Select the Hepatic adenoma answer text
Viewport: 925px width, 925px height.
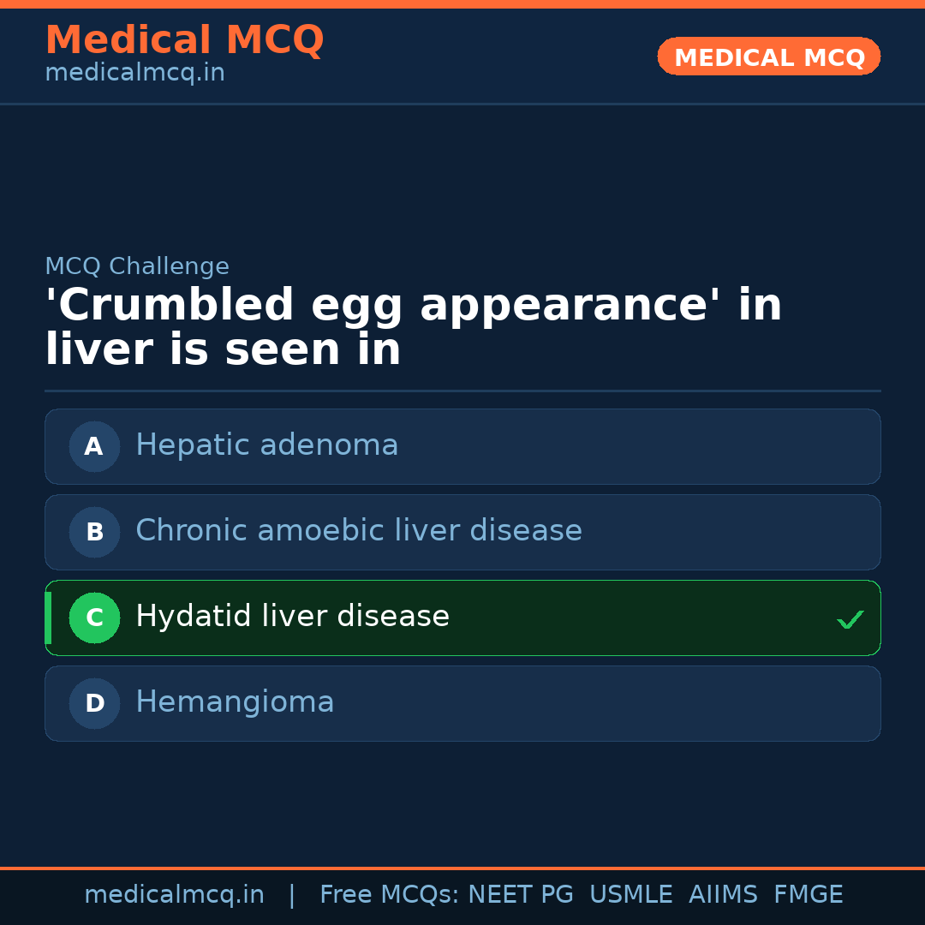click(x=266, y=445)
